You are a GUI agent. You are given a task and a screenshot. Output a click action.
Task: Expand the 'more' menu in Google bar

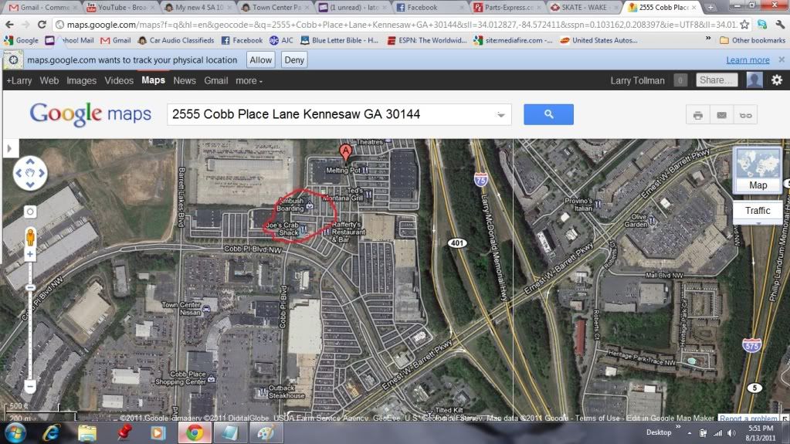pos(249,80)
